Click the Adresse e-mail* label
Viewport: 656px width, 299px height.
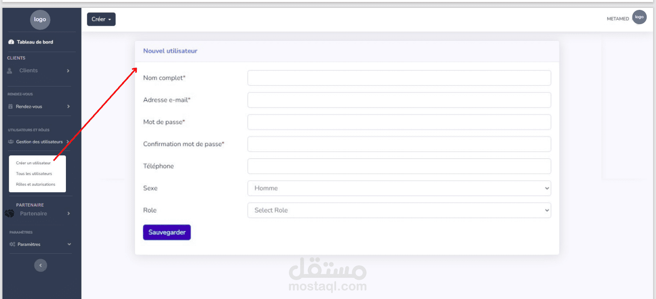(167, 100)
